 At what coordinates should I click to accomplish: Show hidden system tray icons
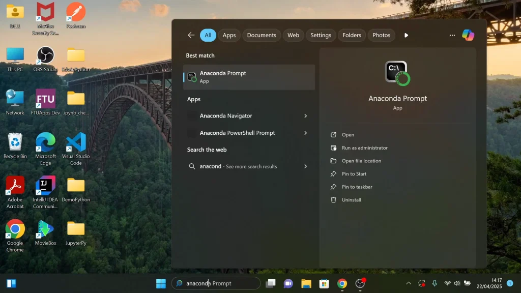409,283
